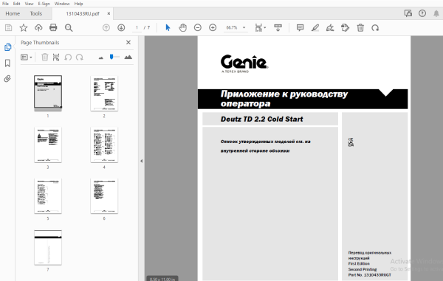Delete pages icon in thumbnails panel

[44, 58]
